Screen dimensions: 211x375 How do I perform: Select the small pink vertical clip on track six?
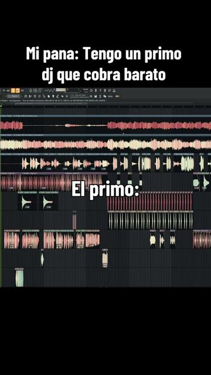[74, 220]
